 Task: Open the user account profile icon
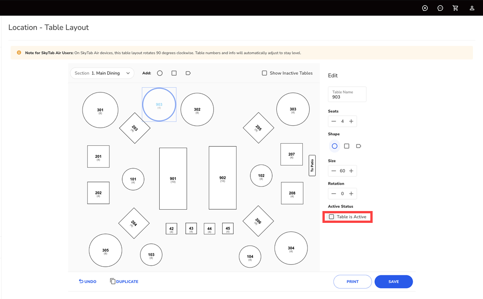472,8
